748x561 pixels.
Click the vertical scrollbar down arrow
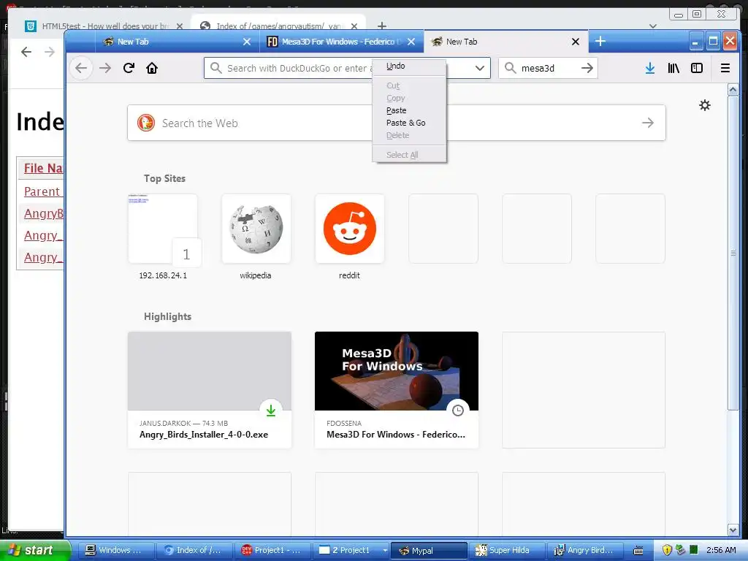733,529
